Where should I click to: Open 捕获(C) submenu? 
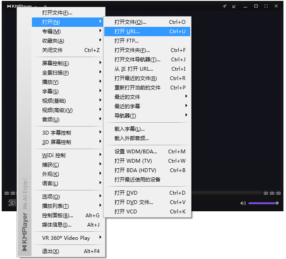(68, 164)
